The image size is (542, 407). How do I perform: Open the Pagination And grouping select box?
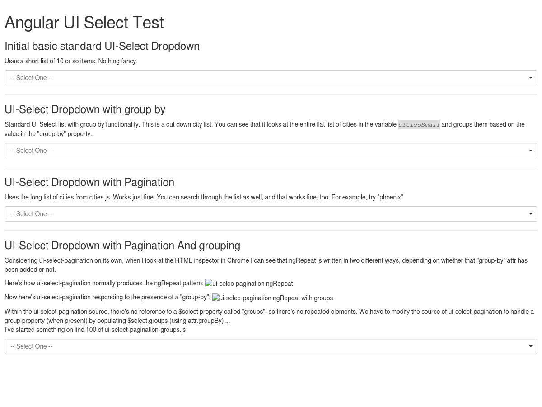[271, 346]
